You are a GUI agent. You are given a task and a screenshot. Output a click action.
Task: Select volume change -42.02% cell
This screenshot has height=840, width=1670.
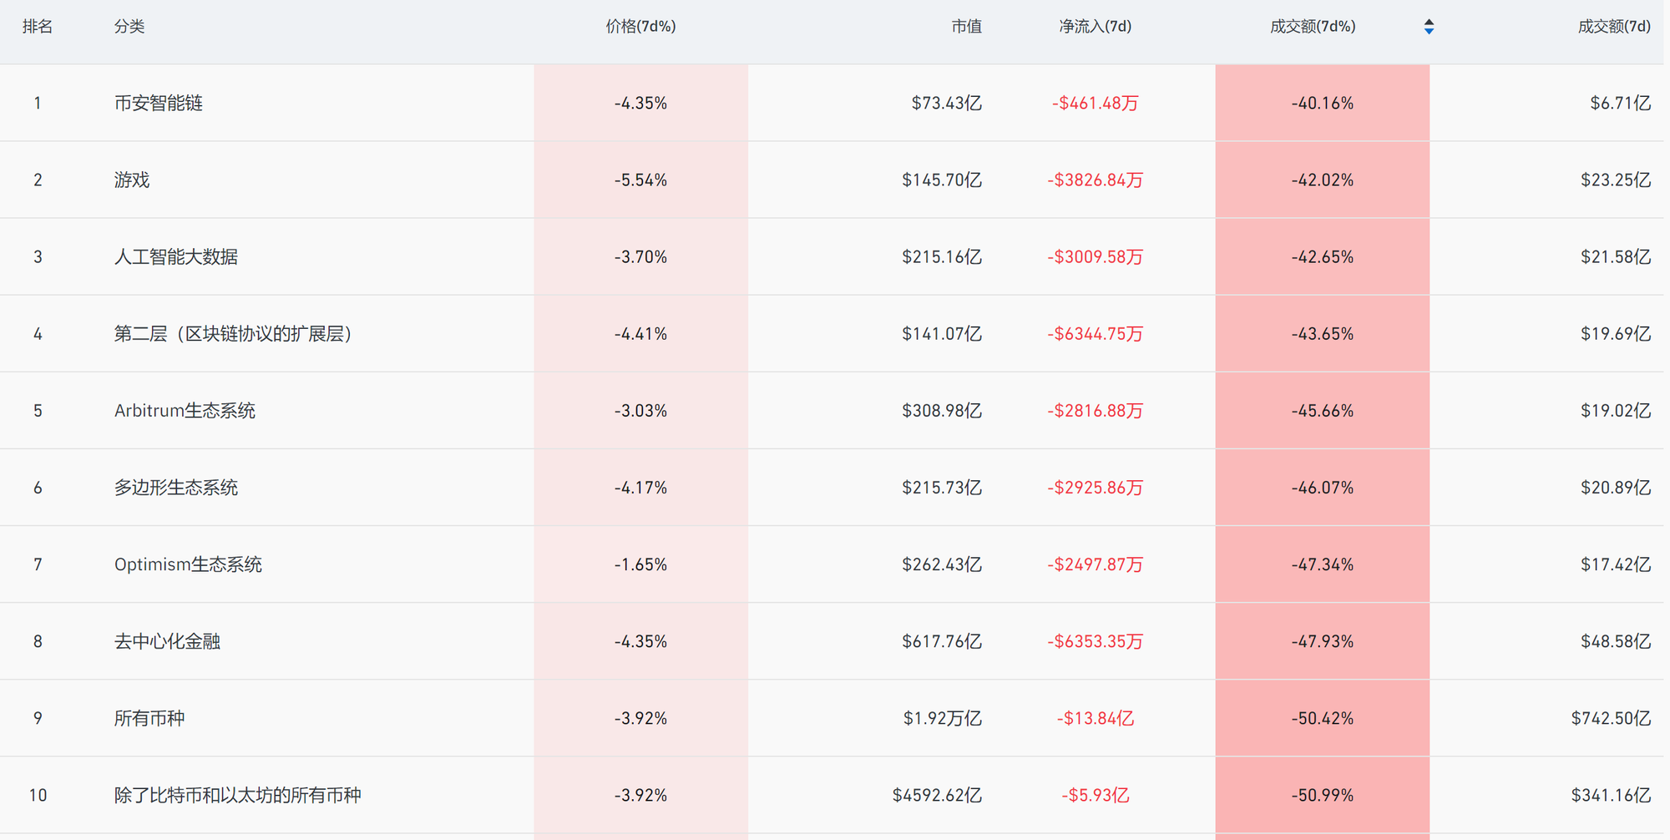(1323, 180)
